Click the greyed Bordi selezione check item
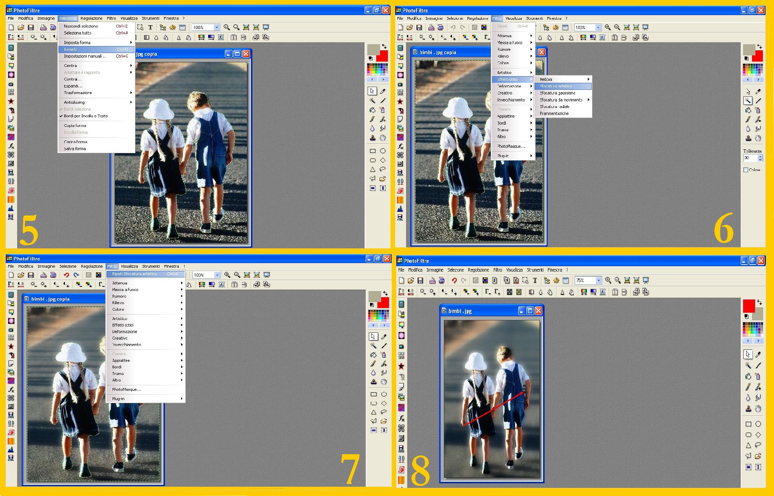This screenshot has width=774, height=496. tap(77, 109)
